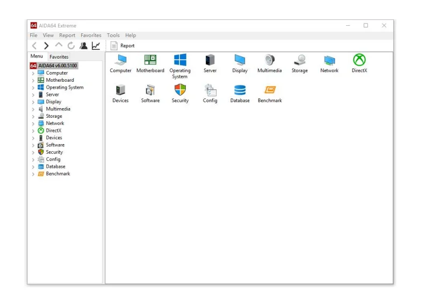Select Multimedia in the sidebar tree
This screenshot has width=433, height=298.
coord(58,109)
